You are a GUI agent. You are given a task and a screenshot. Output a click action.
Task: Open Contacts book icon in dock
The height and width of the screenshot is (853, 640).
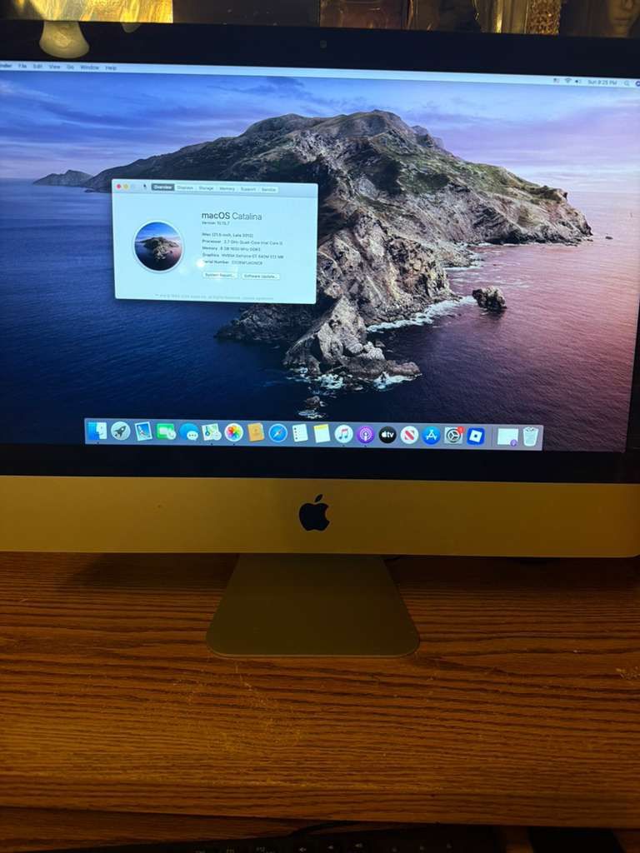[x=256, y=433]
